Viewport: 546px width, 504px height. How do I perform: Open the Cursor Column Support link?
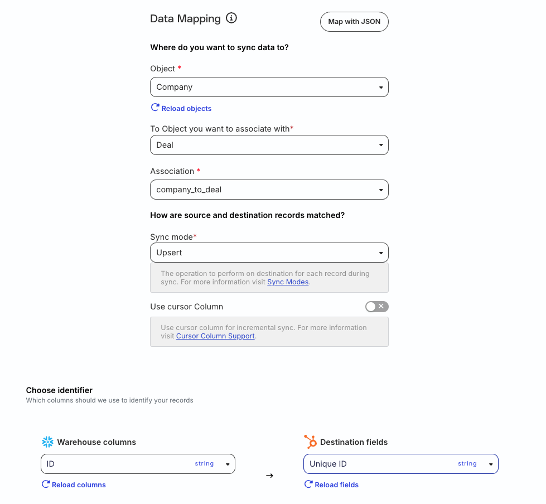pos(215,336)
